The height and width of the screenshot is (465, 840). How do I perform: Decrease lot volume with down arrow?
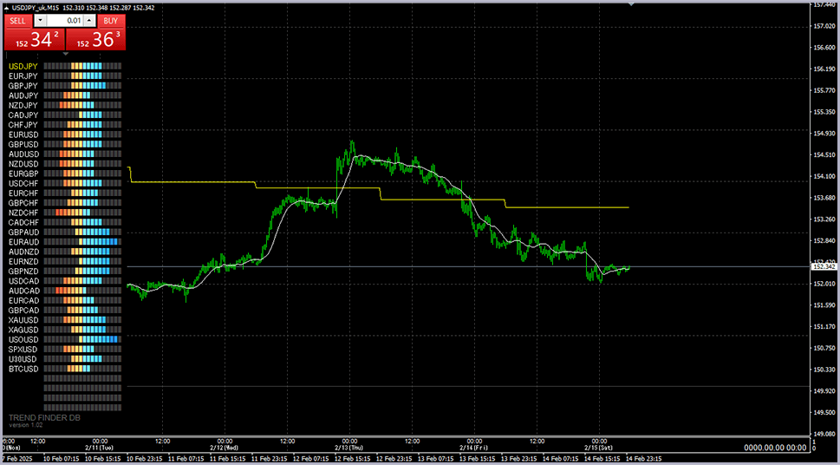point(42,20)
